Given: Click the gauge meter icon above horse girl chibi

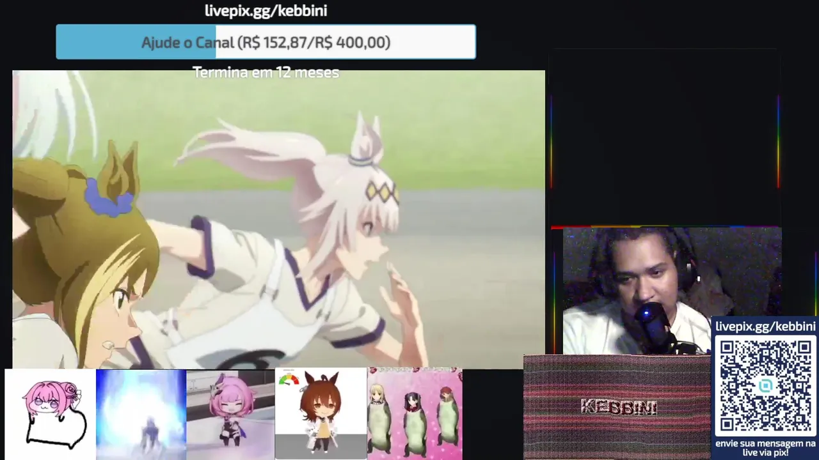Looking at the screenshot, I should 289,379.
